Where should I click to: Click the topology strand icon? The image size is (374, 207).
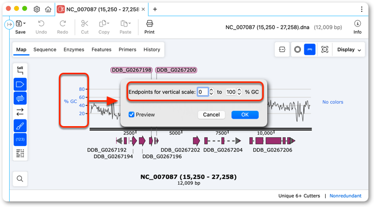pos(282,49)
